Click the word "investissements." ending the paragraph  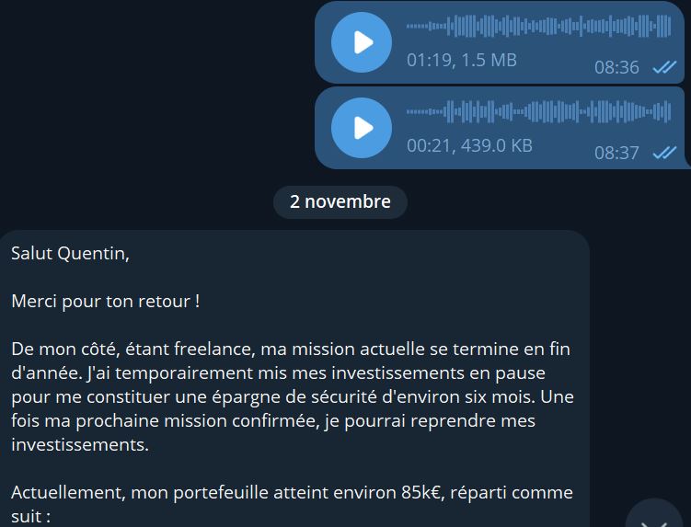[80, 444]
